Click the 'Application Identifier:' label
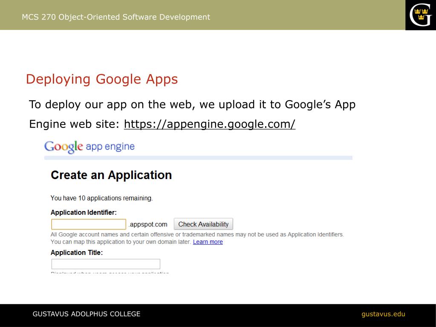The height and width of the screenshot is (327, 436). (84, 212)
